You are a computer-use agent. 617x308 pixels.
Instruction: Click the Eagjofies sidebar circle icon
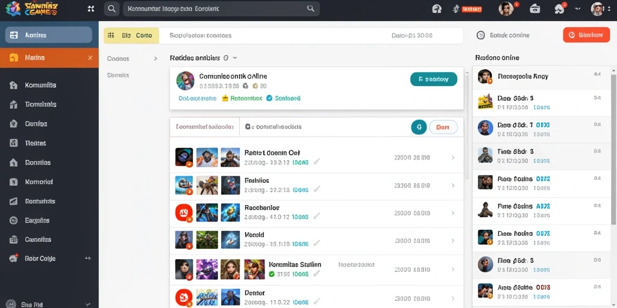pos(13,220)
